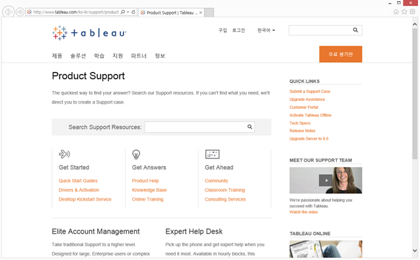
Task: Expand the 한국어 language dropdown
Action: [x=266, y=30]
